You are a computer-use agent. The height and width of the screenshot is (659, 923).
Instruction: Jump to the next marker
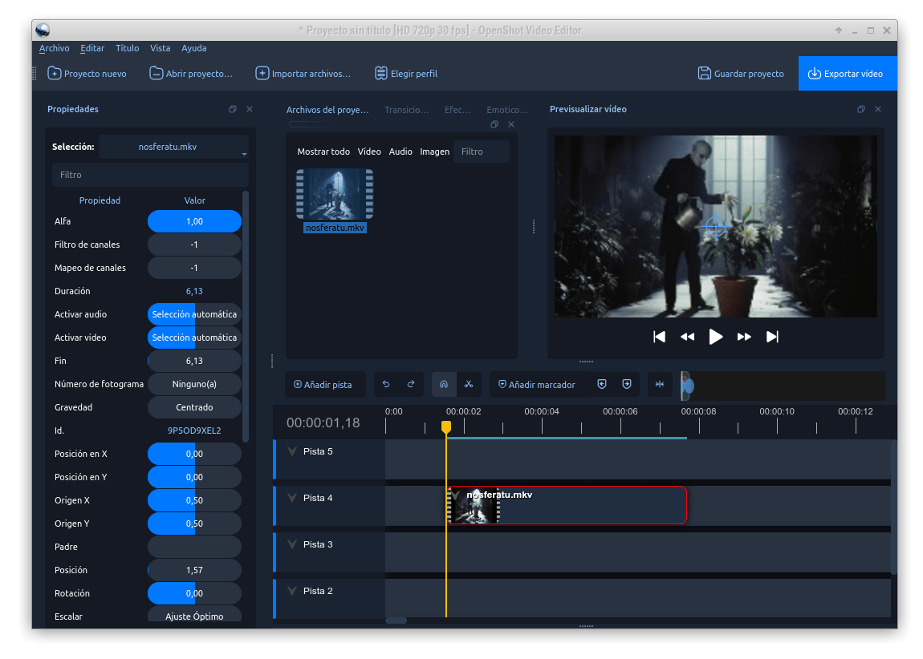627,385
